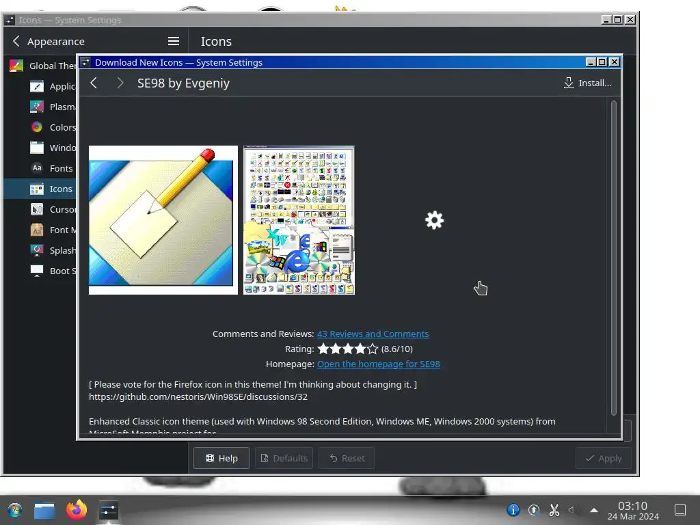Open Font Management sidebar icon
The width and height of the screenshot is (700, 525).
[37, 230]
